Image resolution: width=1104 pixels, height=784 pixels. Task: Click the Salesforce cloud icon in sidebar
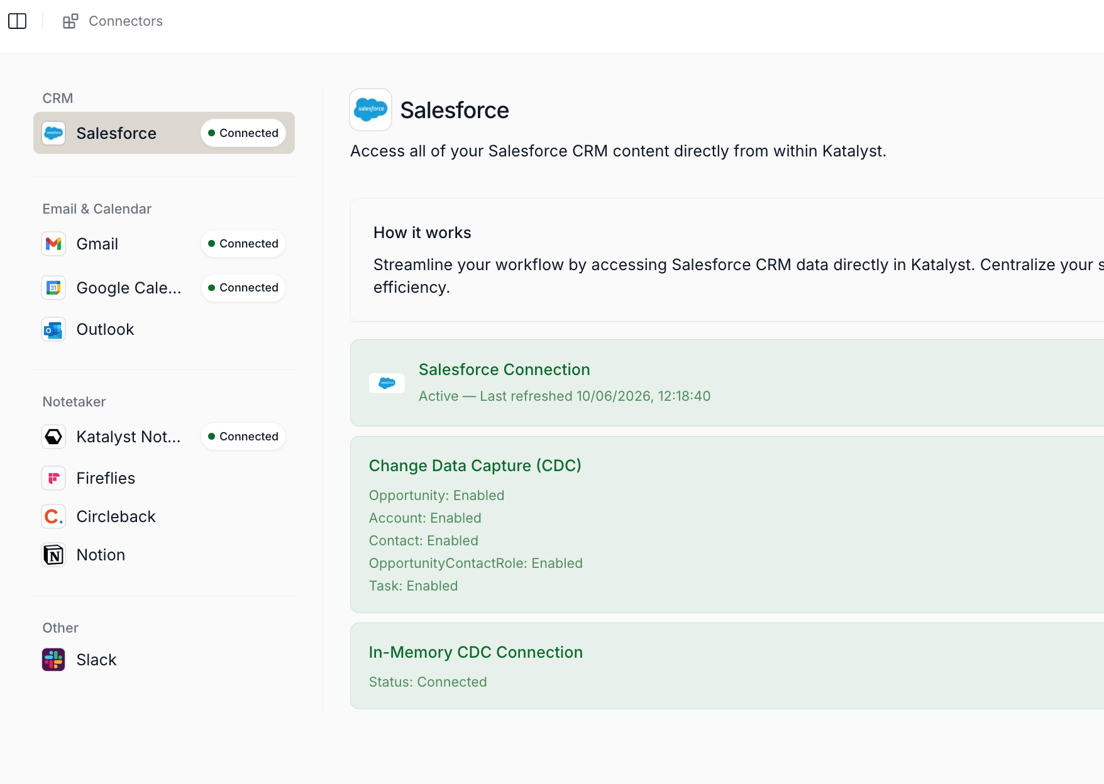pyautogui.click(x=53, y=133)
